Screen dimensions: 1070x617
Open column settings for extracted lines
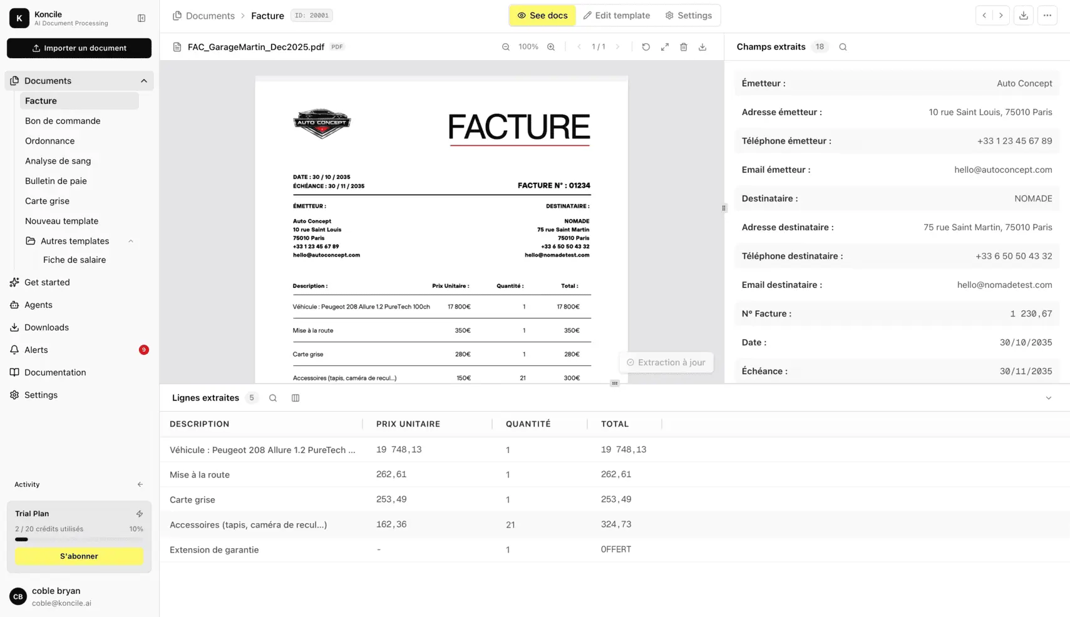[x=295, y=397]
